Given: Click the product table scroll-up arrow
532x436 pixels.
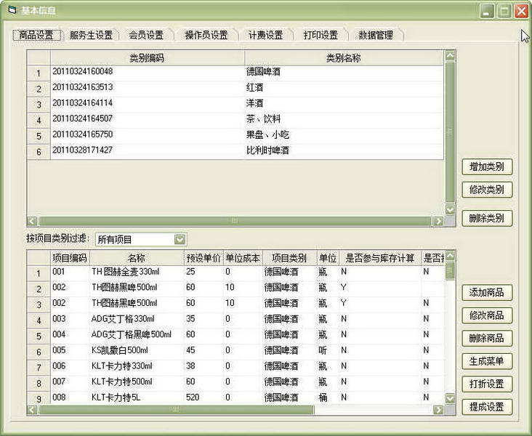Looking at the screenshot, I should (450, 256).
